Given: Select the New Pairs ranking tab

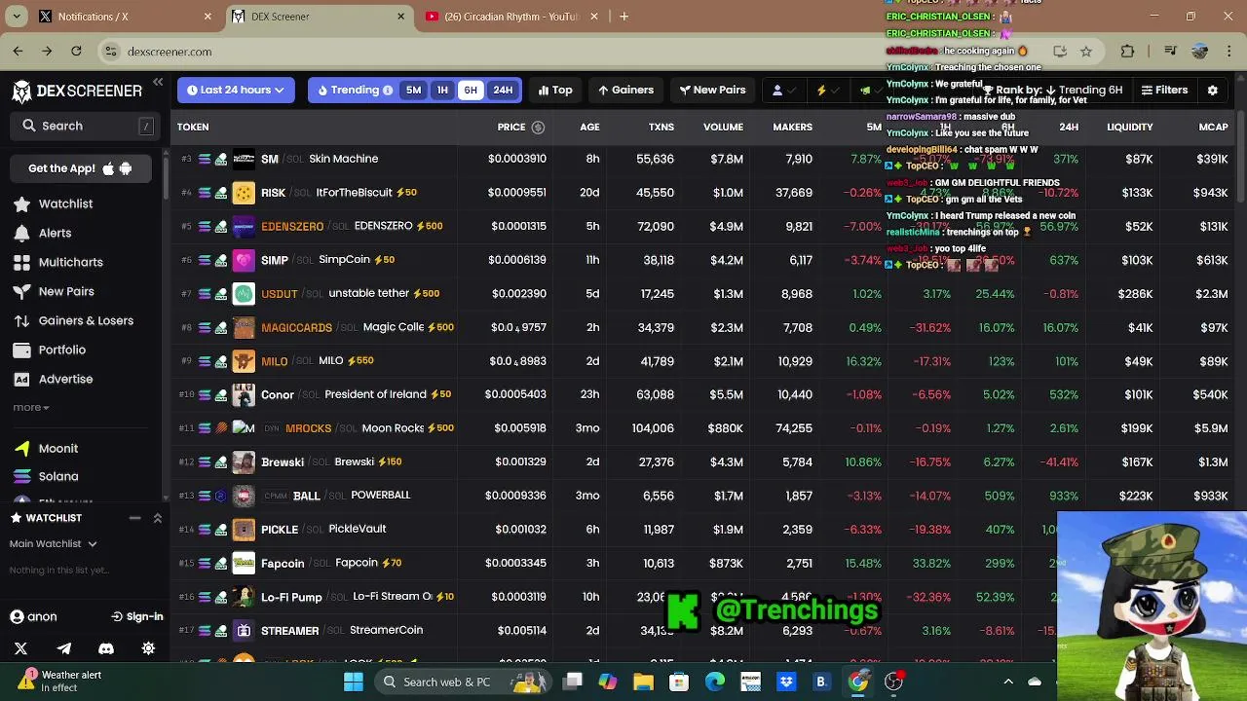Looking at the screenshot, I should (x=711, y=90).
